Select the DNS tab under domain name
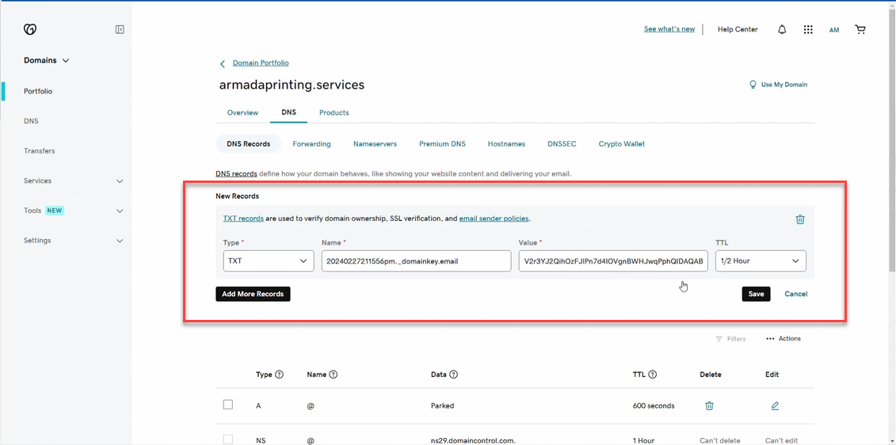This screenshot has height=445, width=896. [289, 112]
